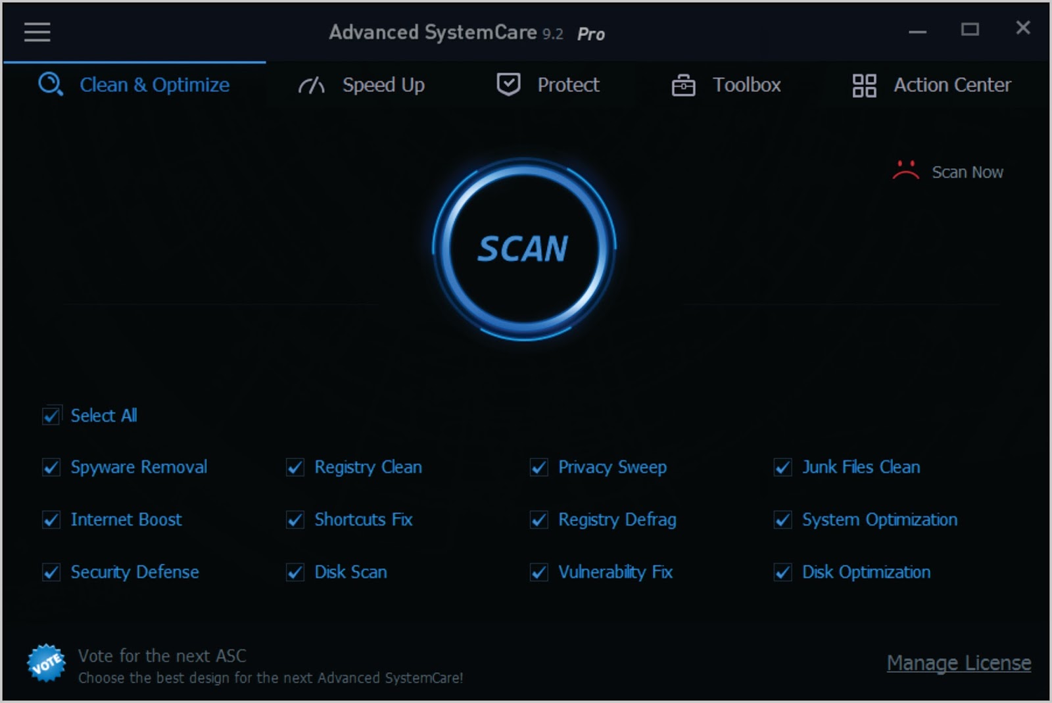Go to the Protect tab
Screen dimensions: 1052x703
click(548, 85)
